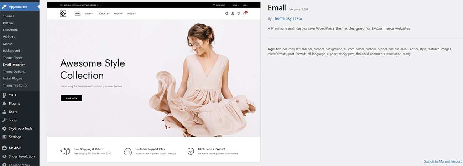Expand the SHOP dropdown in preview
Screen dimensions: 463x166
[89, 13]
